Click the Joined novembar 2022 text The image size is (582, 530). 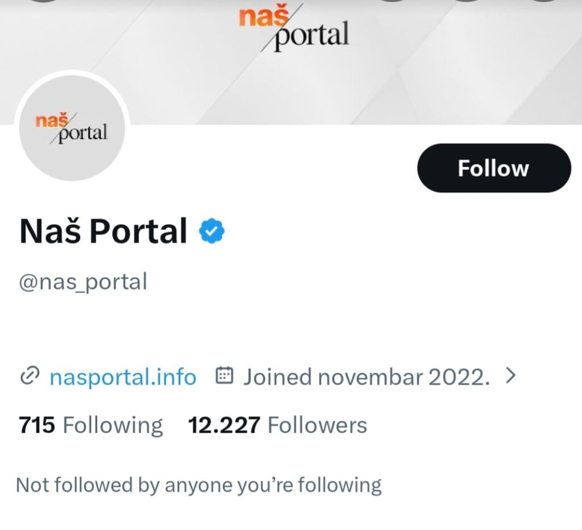tap(367, 376)
